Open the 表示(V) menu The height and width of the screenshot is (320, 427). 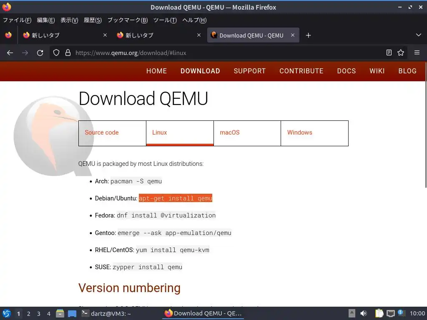69,20
